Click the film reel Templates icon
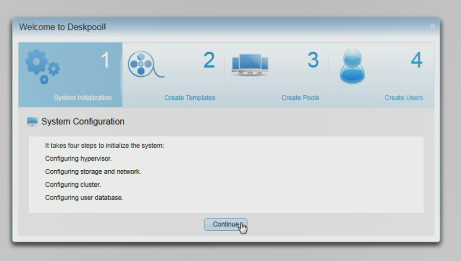Screen dimensions: 461x261 [146, 64]
